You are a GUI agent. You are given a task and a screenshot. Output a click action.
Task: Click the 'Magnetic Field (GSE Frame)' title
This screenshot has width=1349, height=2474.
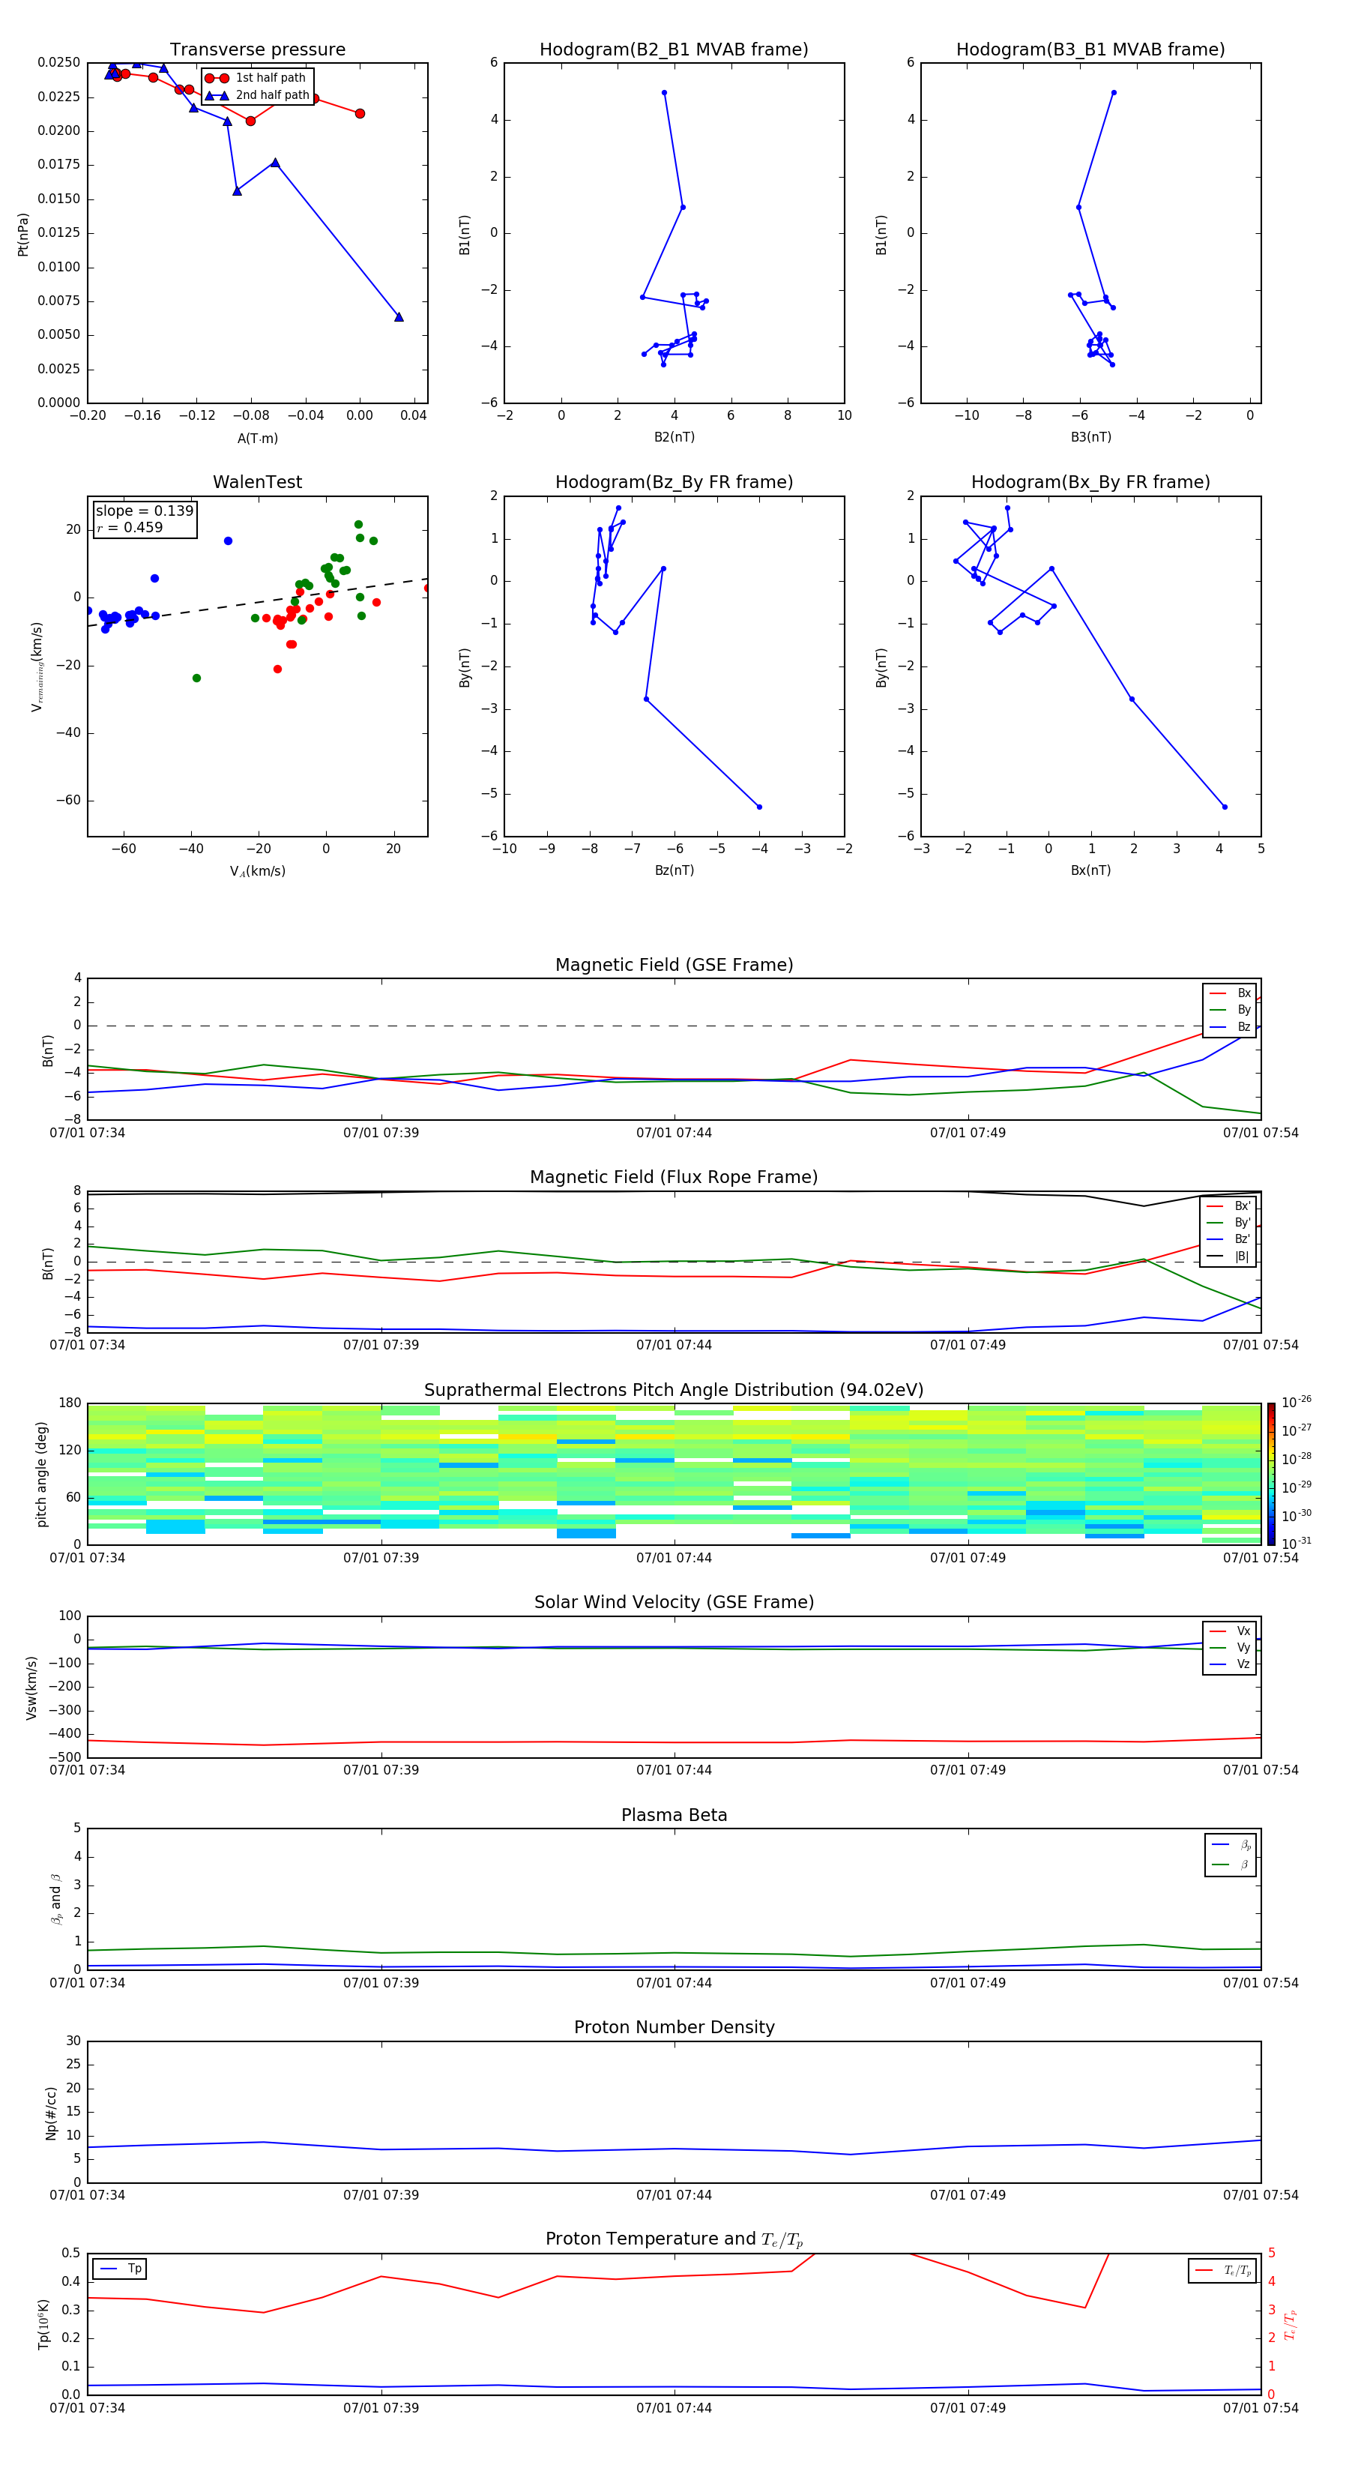coord(674,965)
